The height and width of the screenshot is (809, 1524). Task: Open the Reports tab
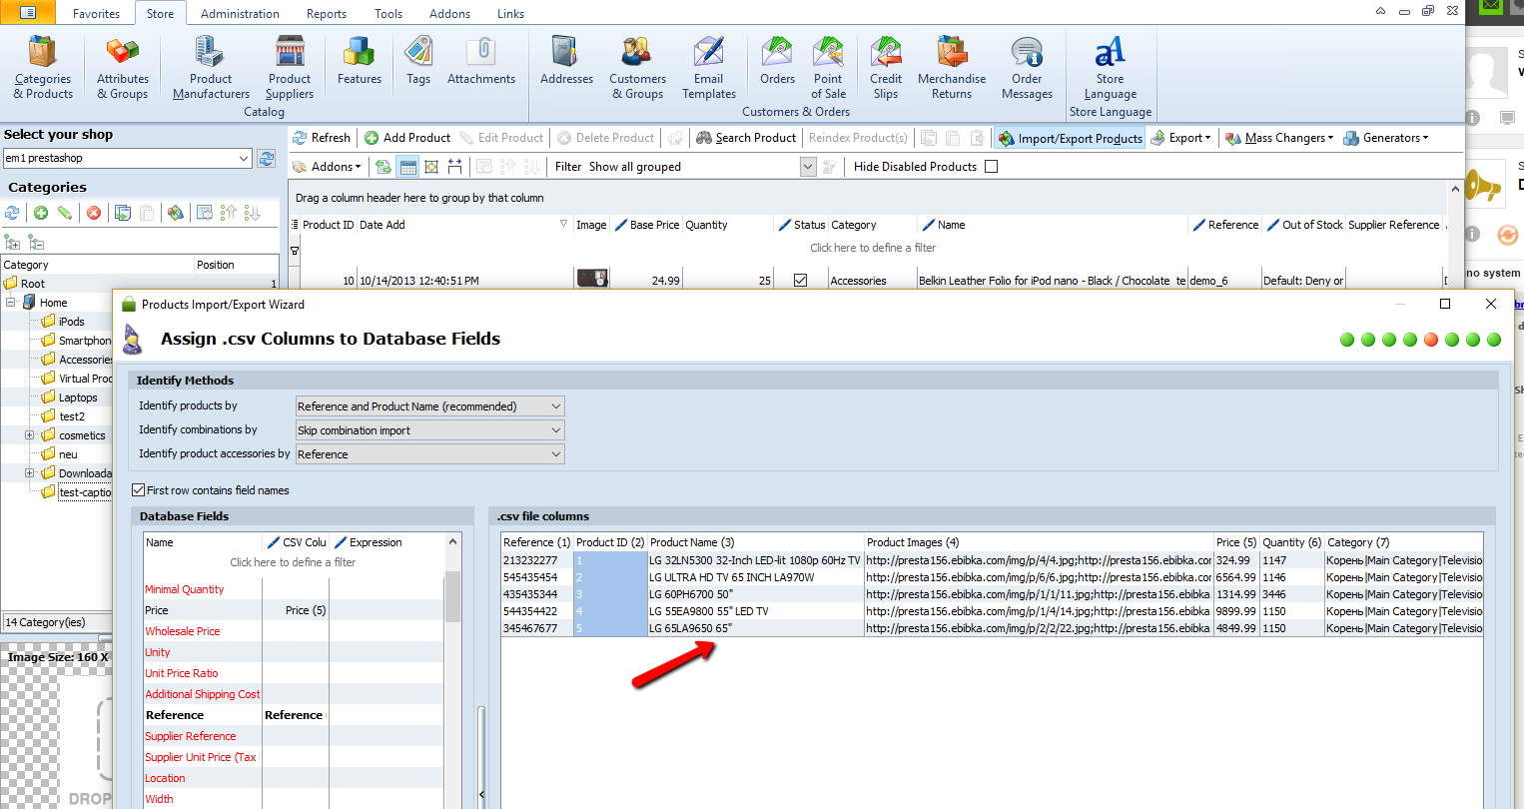[x=327, y=14]
